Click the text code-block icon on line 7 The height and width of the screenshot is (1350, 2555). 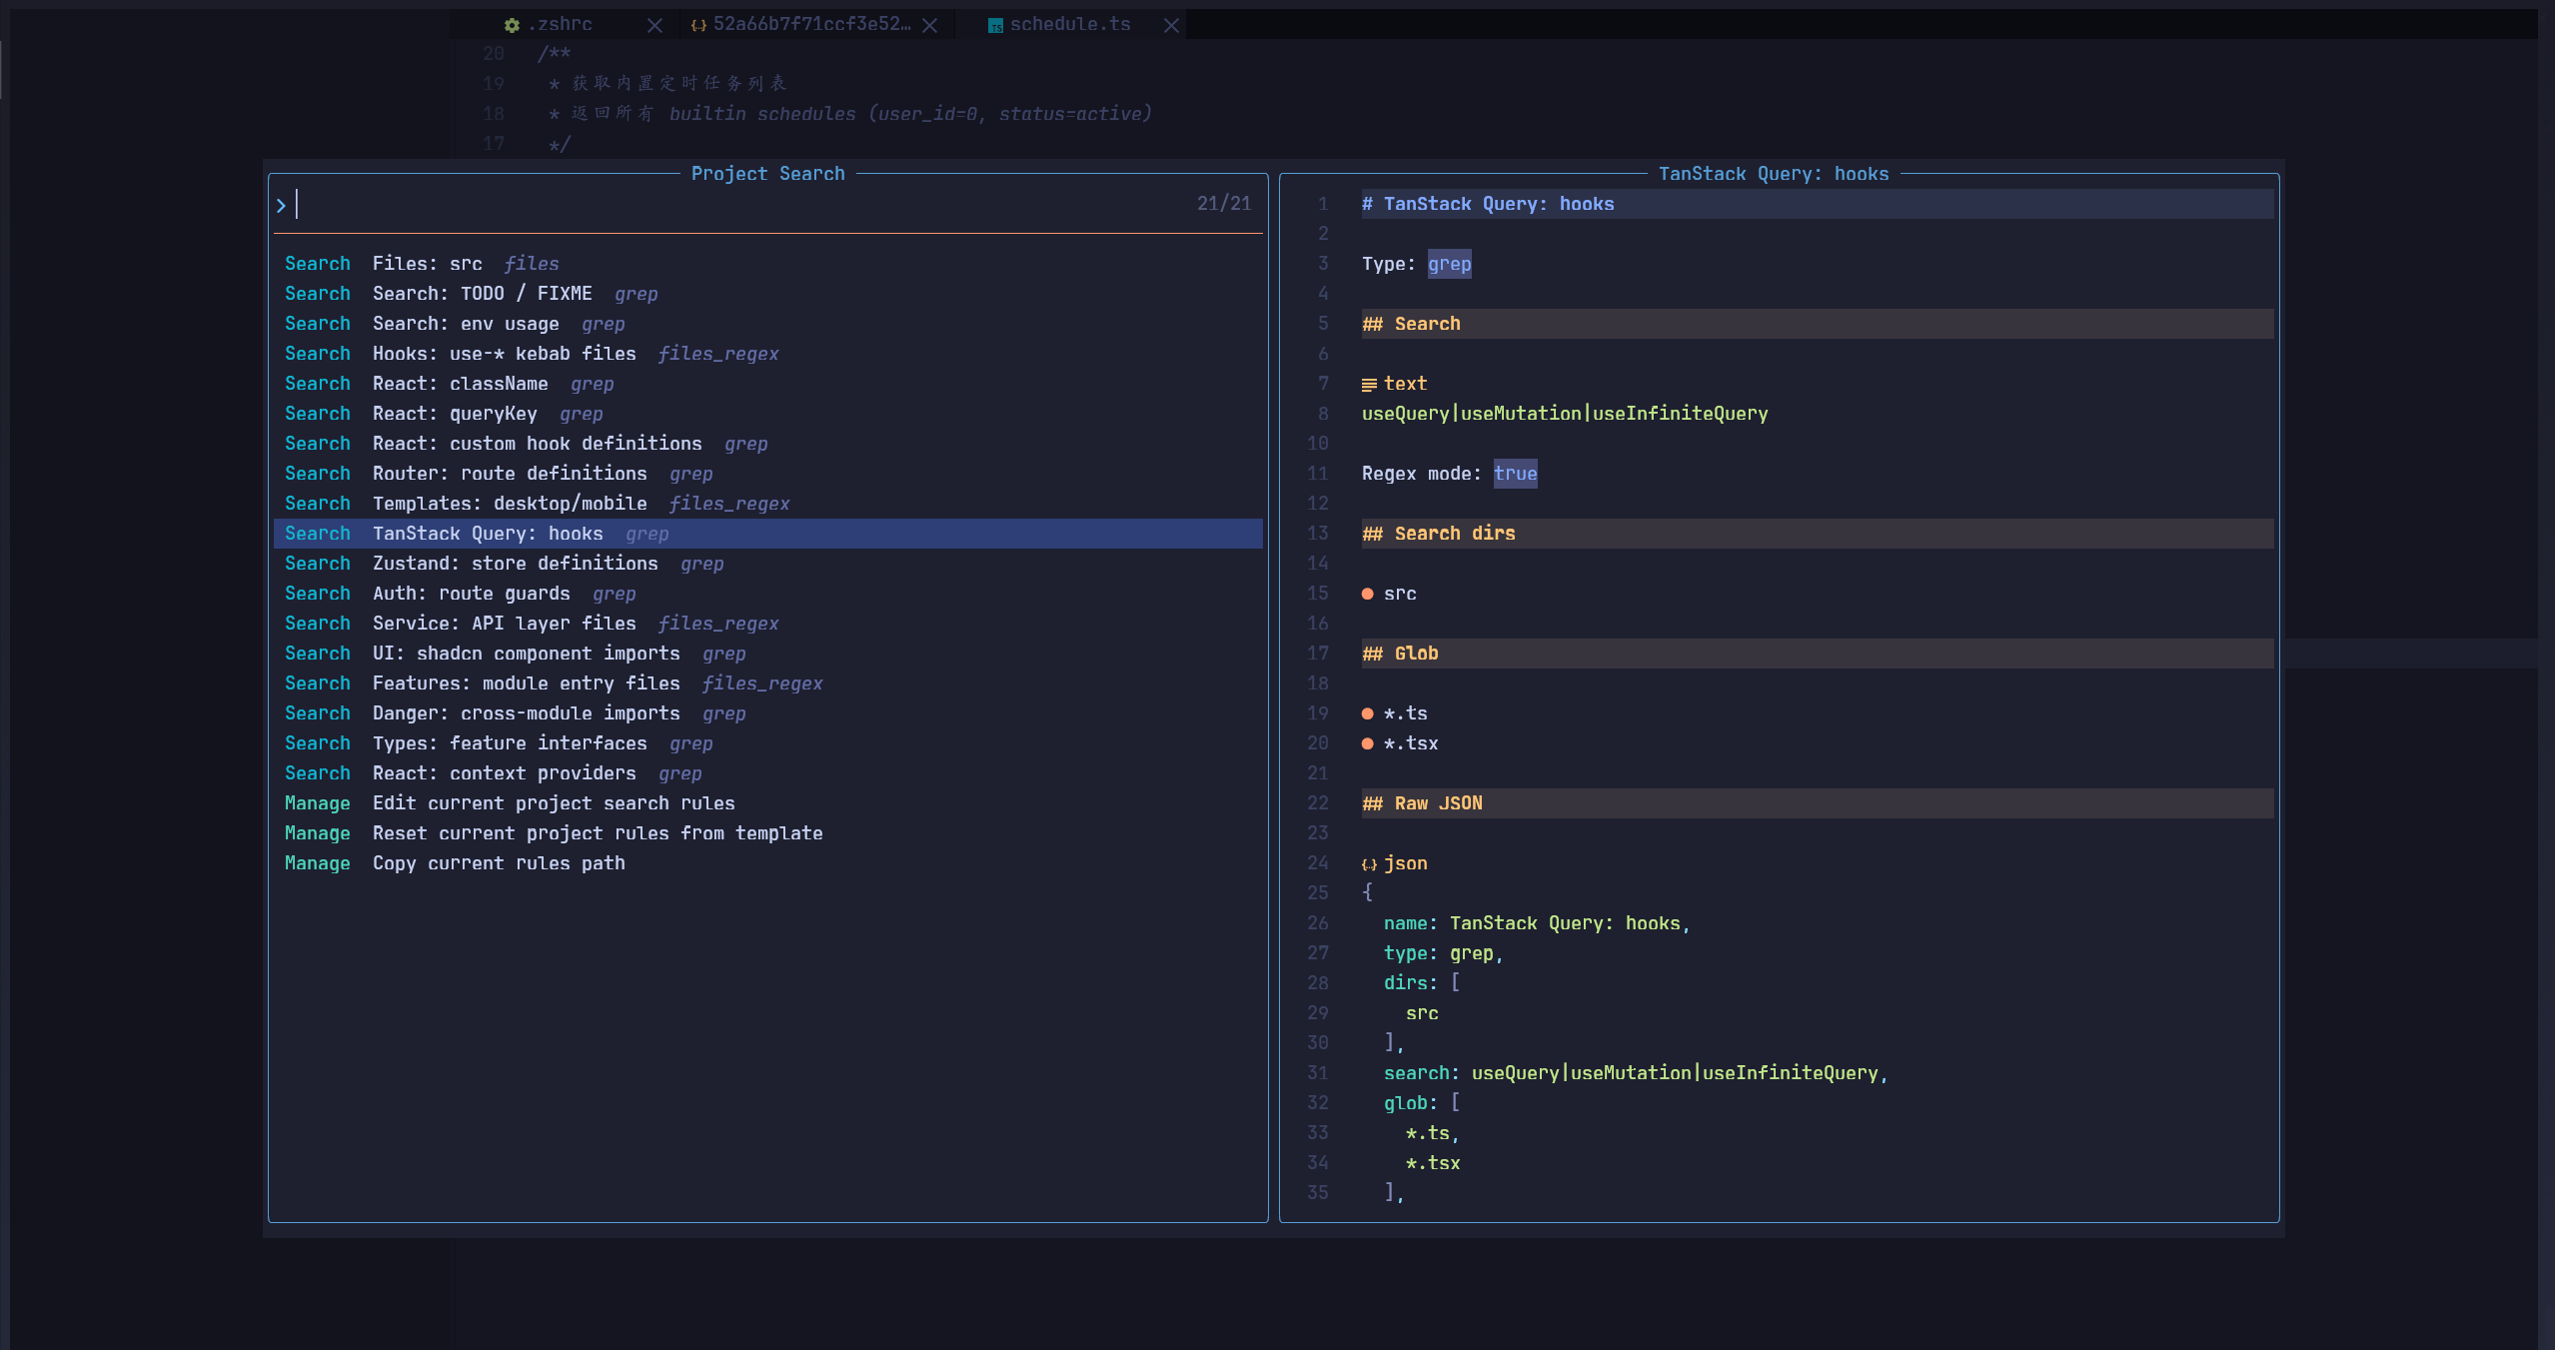coord(1369,385)
